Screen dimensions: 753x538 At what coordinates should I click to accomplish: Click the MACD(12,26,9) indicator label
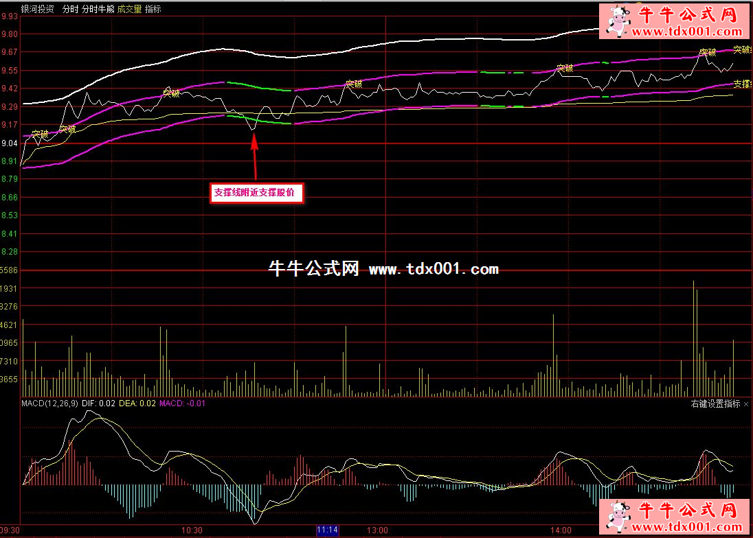(50, 403)
